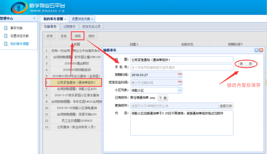267x154 pixels.
Task: Open 设置状态天数 in the sidebar
Action: coord(19,36)
